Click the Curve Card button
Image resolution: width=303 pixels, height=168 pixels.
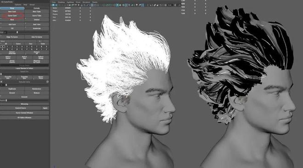tap(12, 16)
